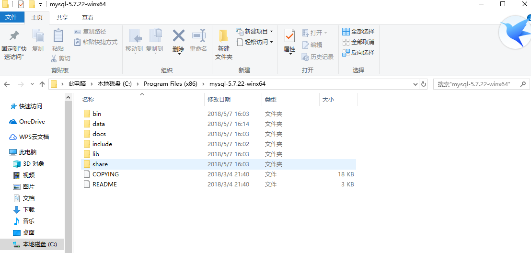Click mysql-5.7.22-winx64 in the breadcrumb
The width and height of the screenshot is (531, 253).
pos(237,84)
